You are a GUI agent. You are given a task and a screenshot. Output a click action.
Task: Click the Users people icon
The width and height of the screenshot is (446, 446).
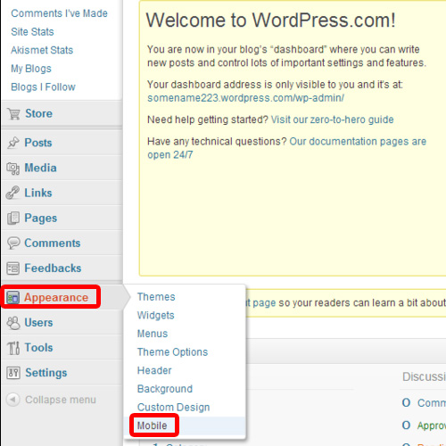[13, 323]
